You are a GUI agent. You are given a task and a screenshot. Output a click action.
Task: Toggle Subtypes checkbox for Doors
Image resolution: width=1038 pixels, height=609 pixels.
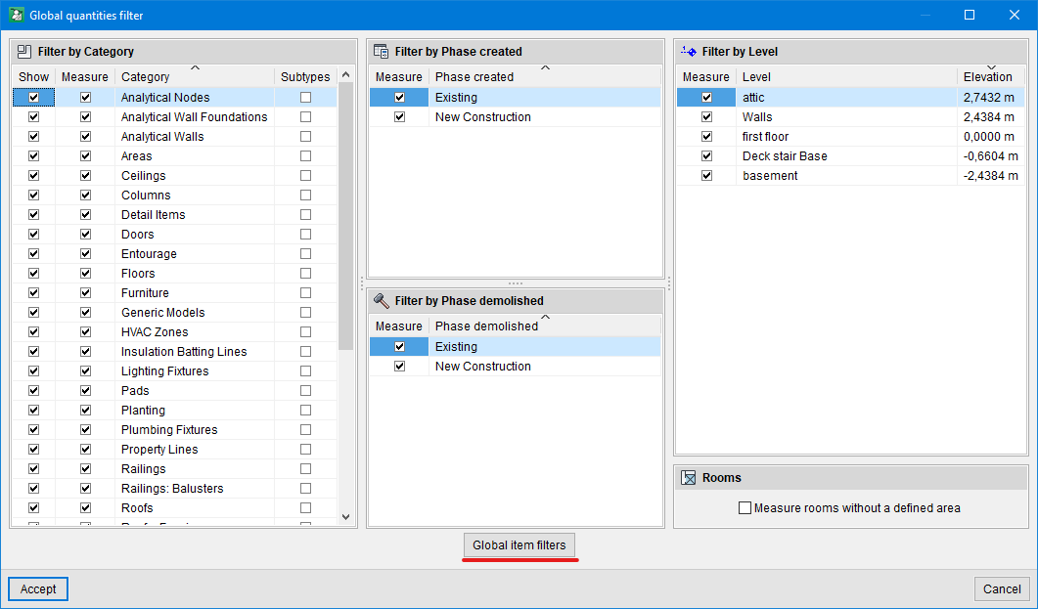pos(305,235)
